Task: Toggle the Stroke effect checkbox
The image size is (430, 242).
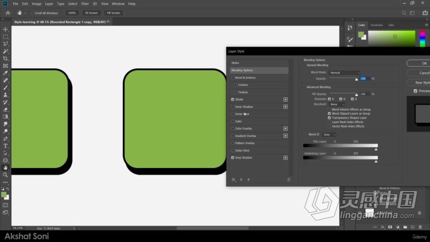Action: 233,99
